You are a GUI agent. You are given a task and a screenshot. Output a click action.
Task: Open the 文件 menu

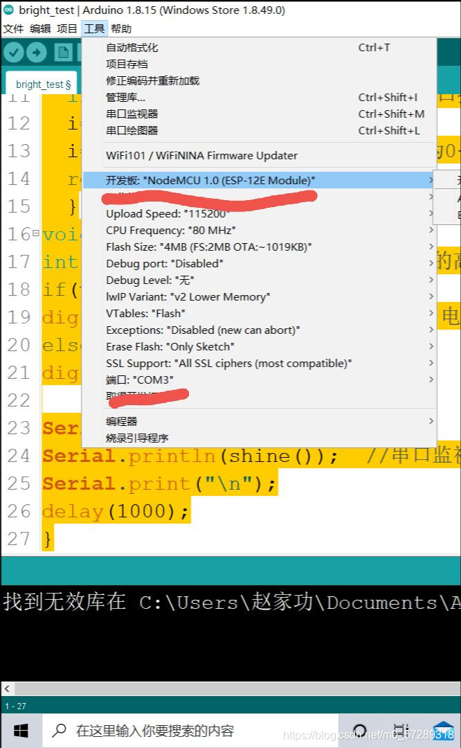pos(13,29)
